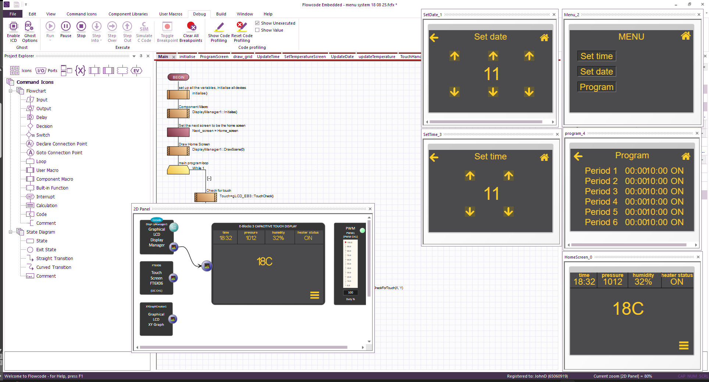The height and width of the screenshot is (382, 709).
Task: Click Show Code Profiling icon
Action: click(219, 26)
